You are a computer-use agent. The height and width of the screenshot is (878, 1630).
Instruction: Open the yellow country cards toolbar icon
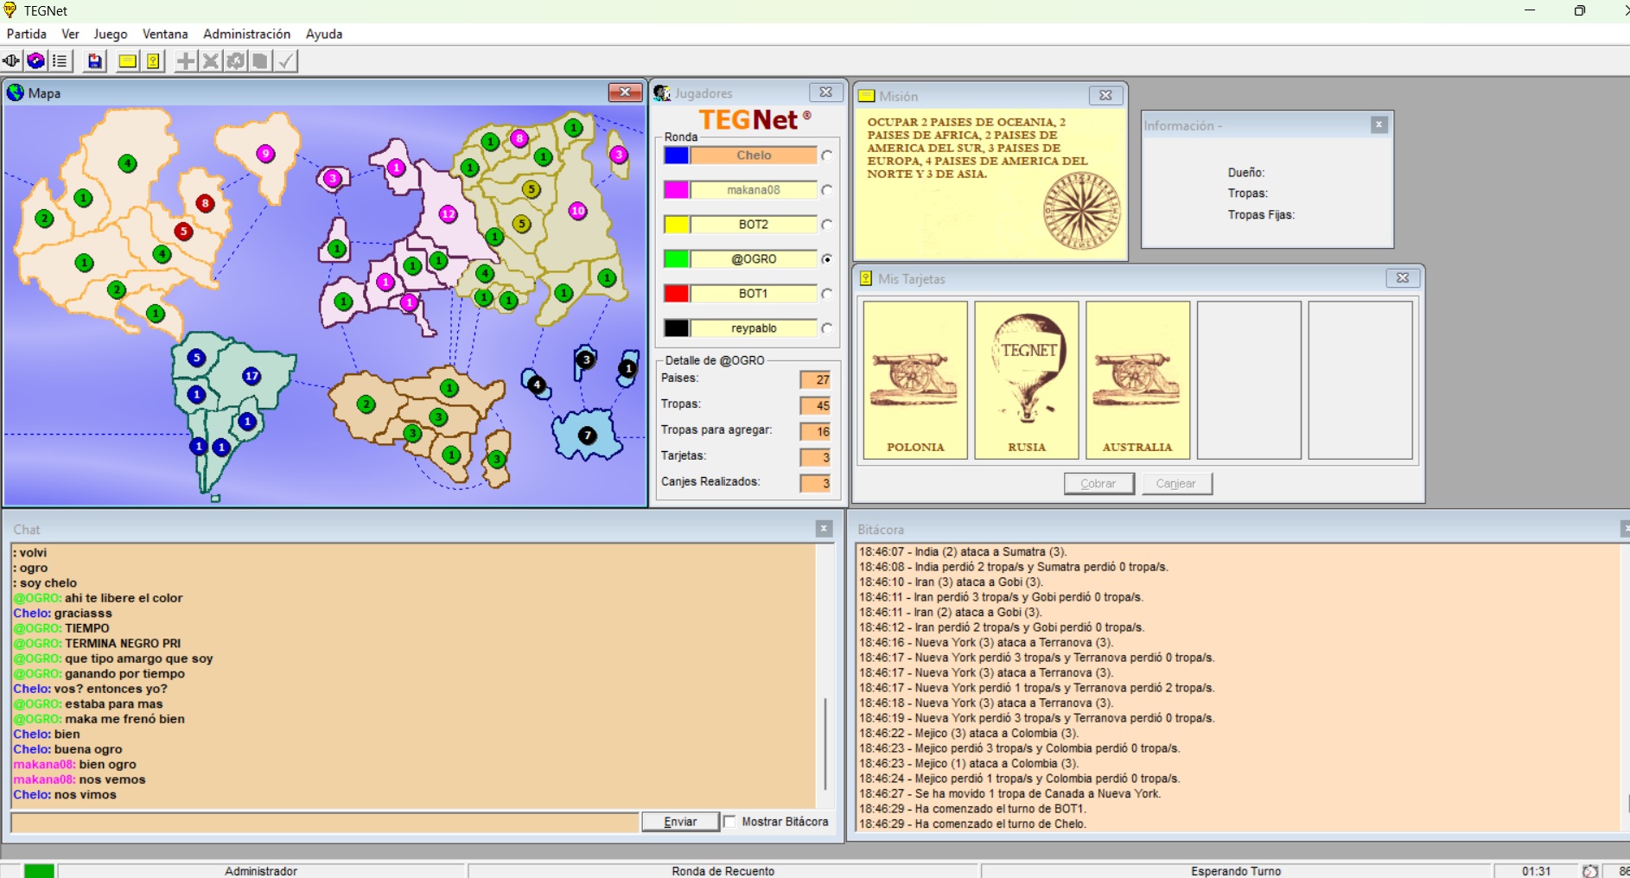[153, 61]
